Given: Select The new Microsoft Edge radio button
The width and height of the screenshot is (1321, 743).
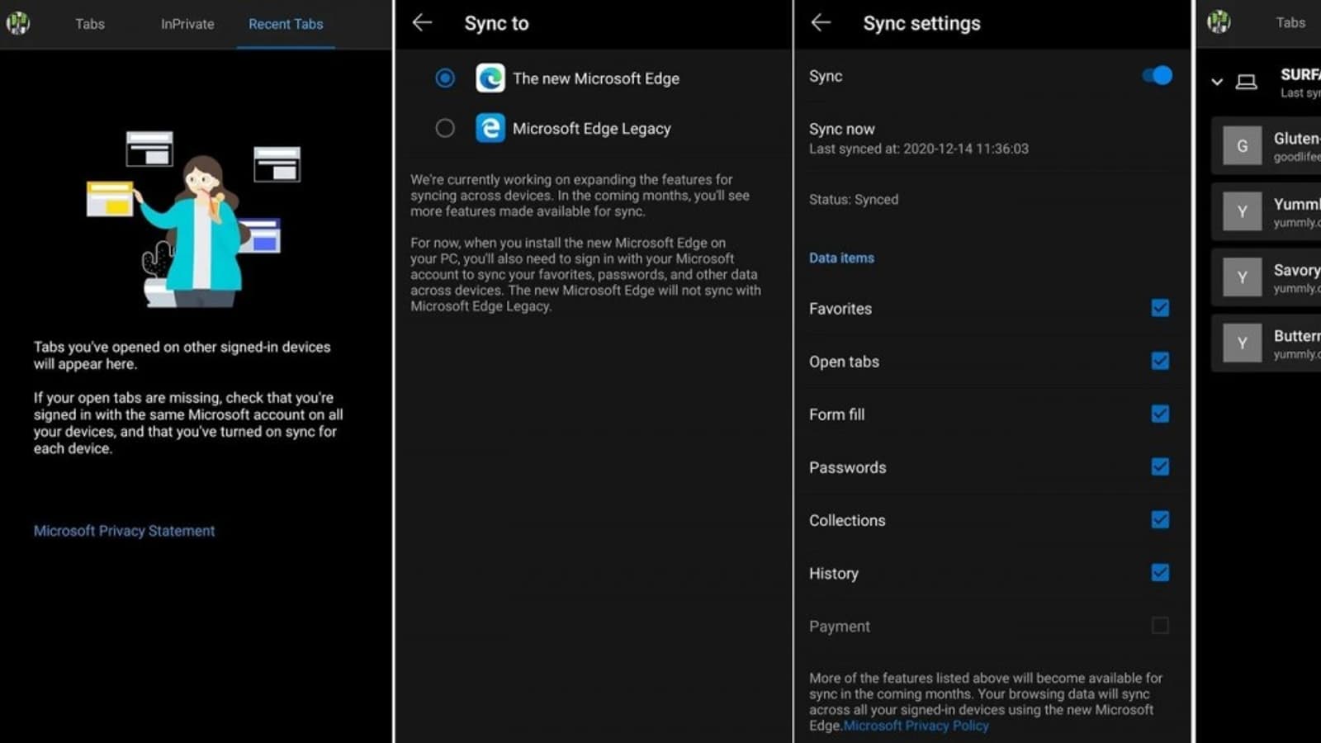Looking at the screenshot, I should (445, 78).
